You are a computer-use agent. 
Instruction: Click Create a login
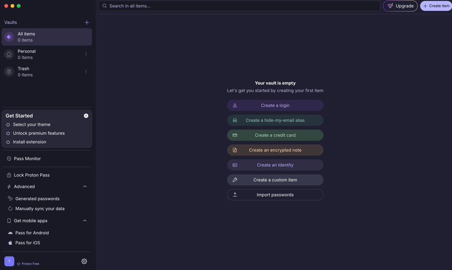click(x=275, y=105)
